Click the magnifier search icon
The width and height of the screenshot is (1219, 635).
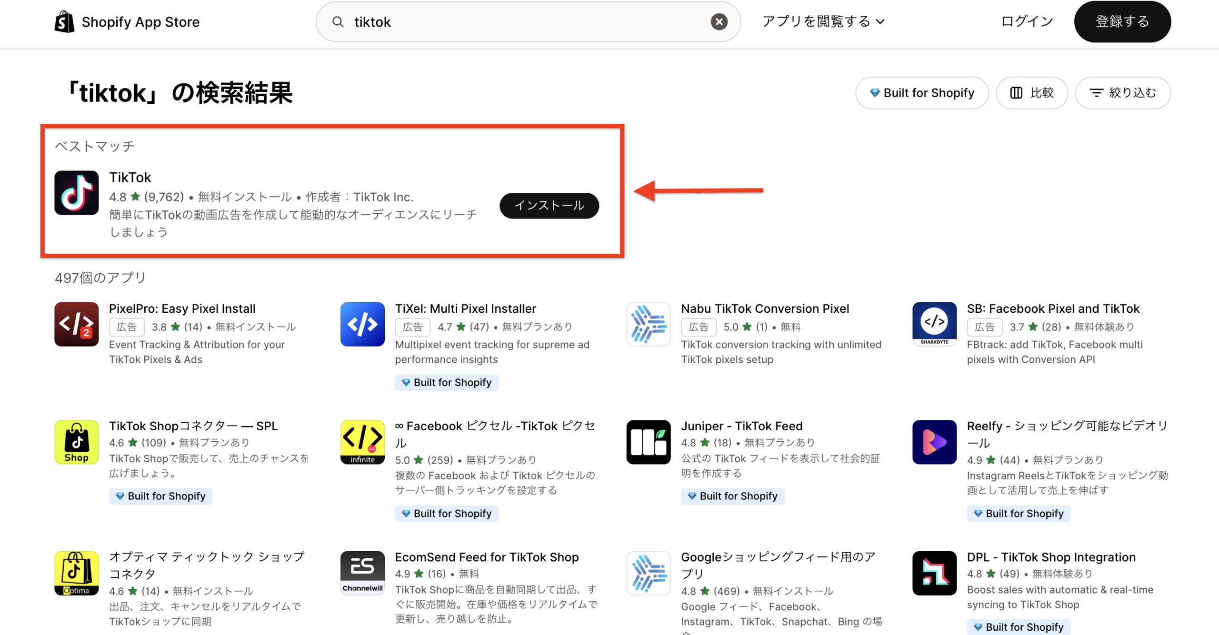338,22
